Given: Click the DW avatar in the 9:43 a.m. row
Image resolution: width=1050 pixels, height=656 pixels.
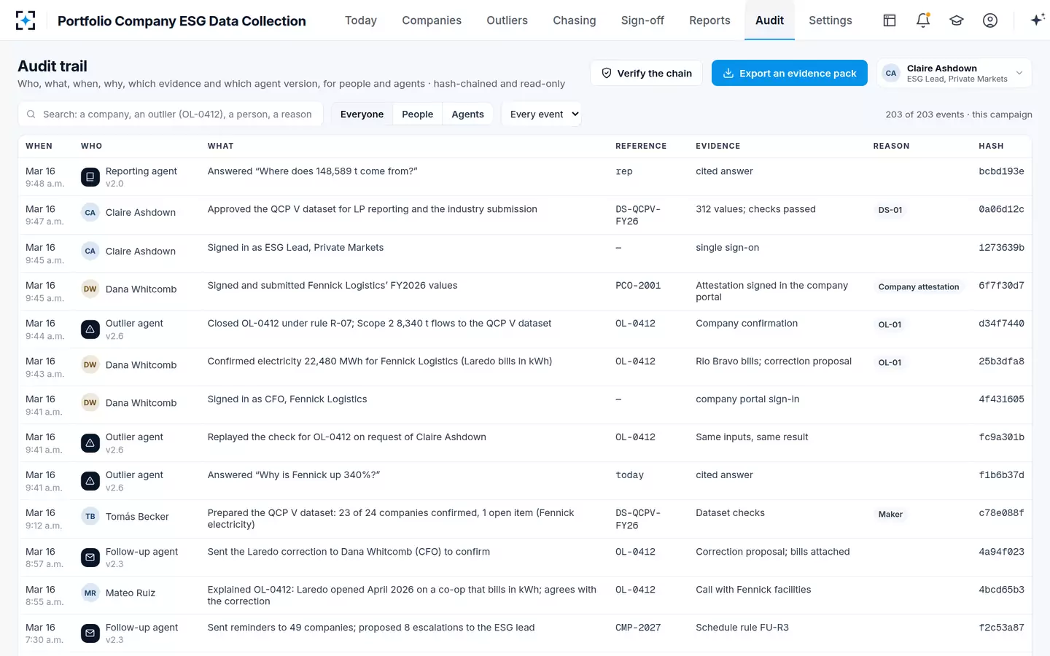Looking at the screenshot, I should 90,365.
